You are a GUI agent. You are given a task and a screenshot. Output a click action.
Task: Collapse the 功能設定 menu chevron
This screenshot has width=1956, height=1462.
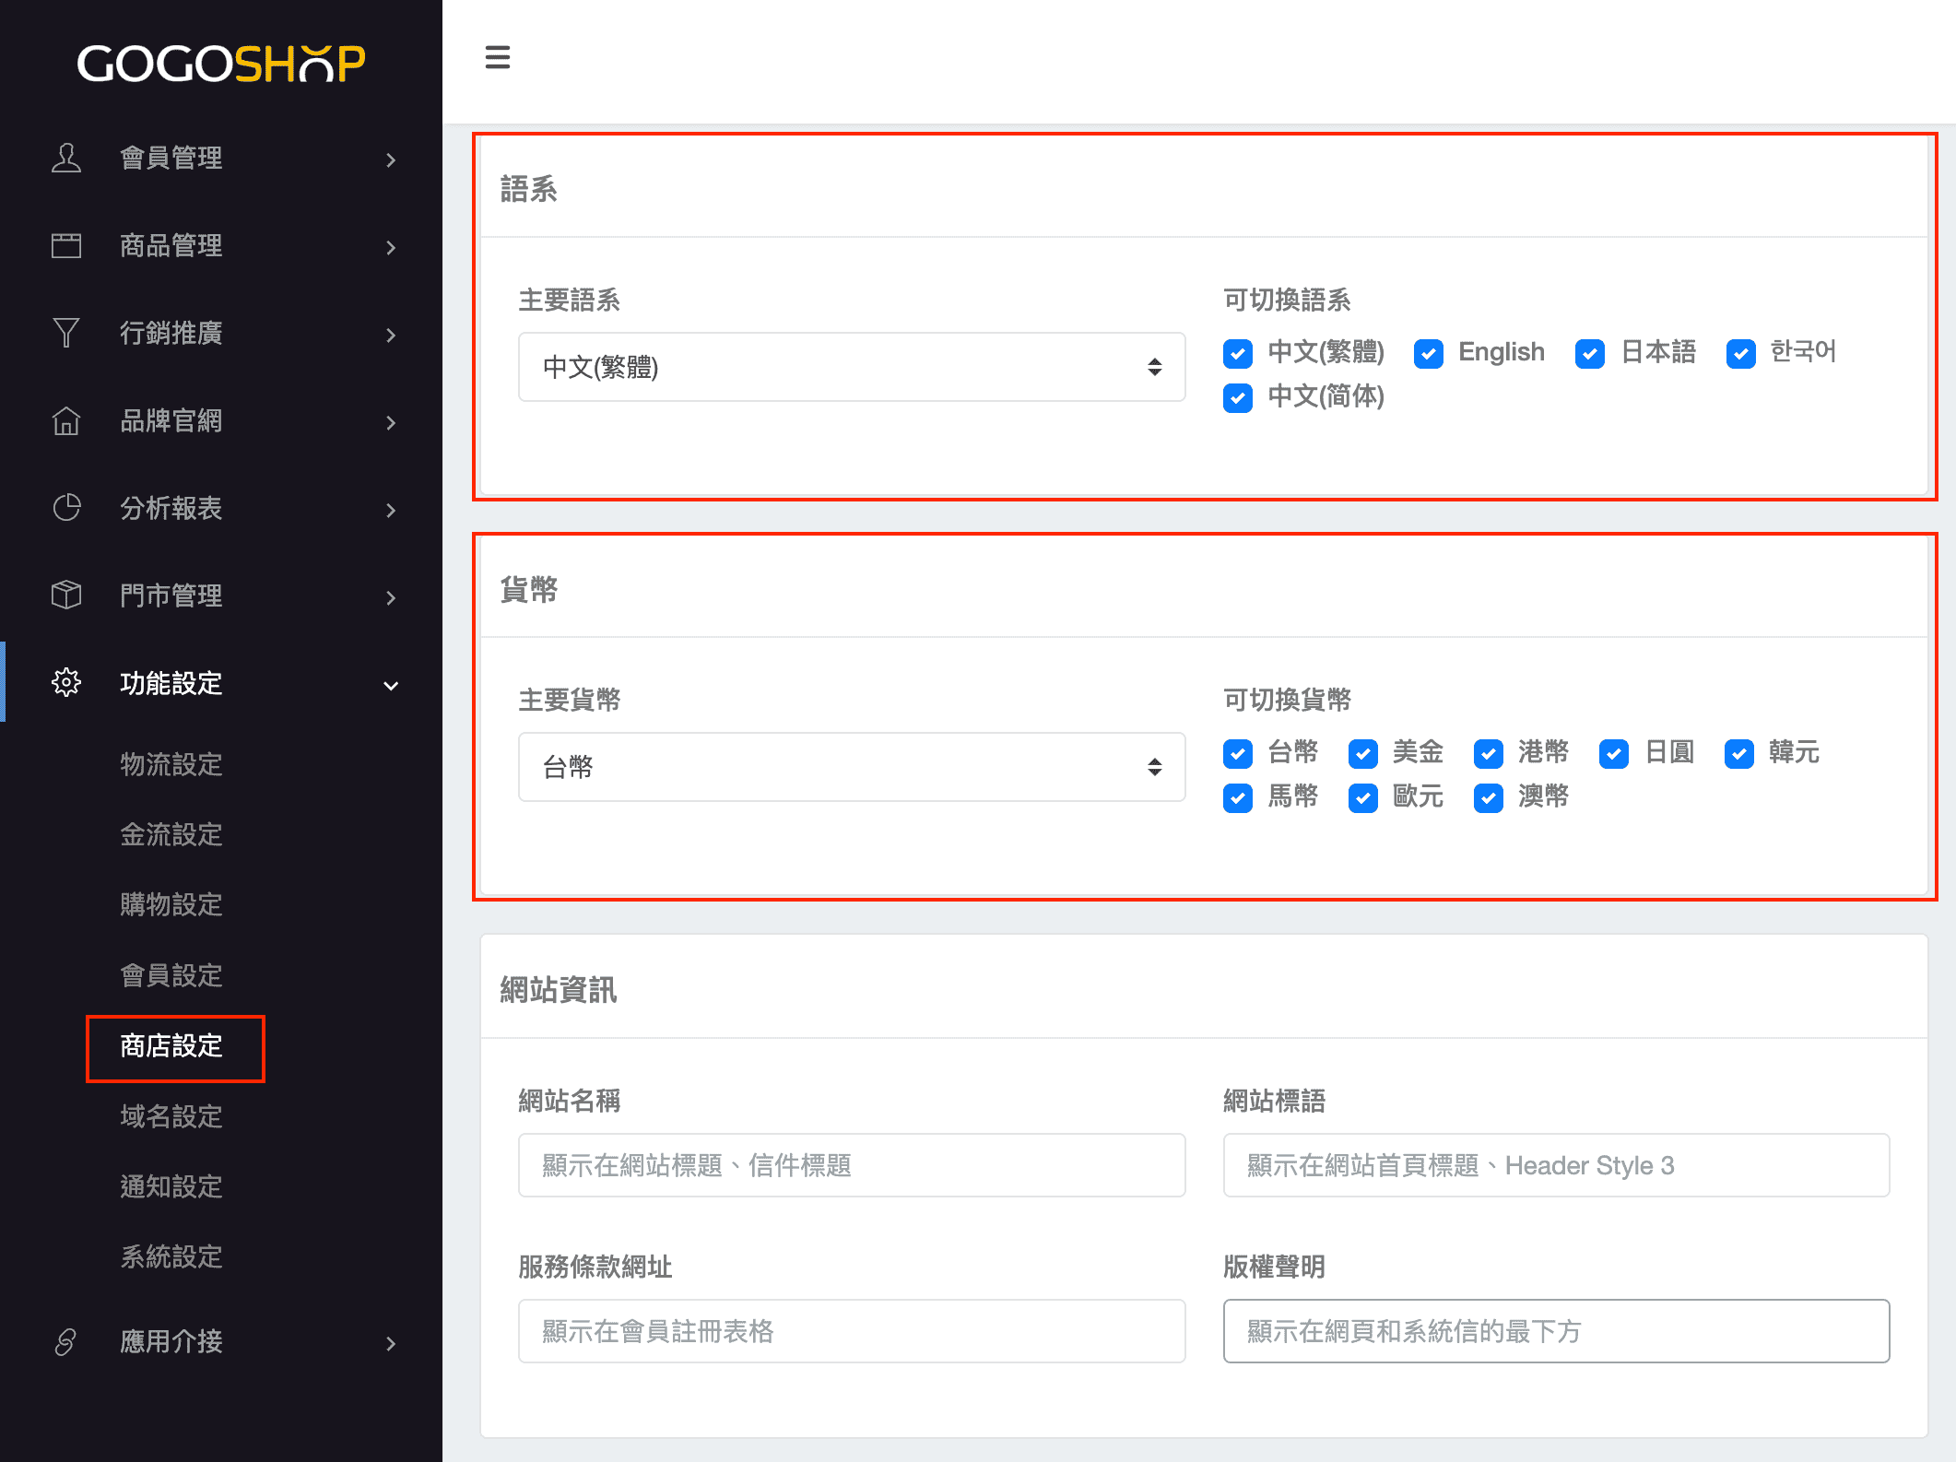click(391, 685)
